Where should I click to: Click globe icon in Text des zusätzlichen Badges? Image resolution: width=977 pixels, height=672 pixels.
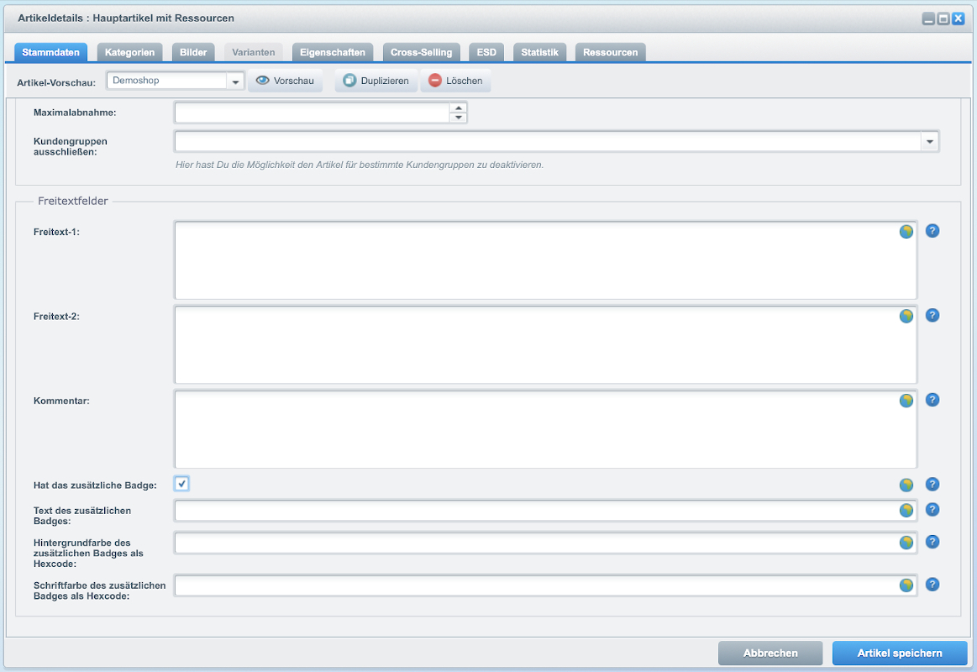coord(906,510)
